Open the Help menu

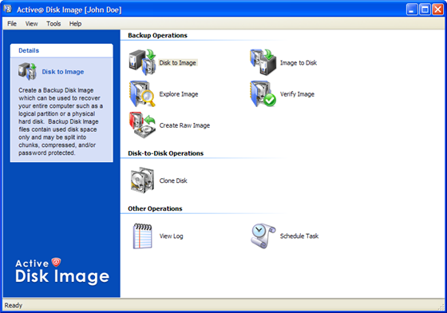(x=75, y=24)
